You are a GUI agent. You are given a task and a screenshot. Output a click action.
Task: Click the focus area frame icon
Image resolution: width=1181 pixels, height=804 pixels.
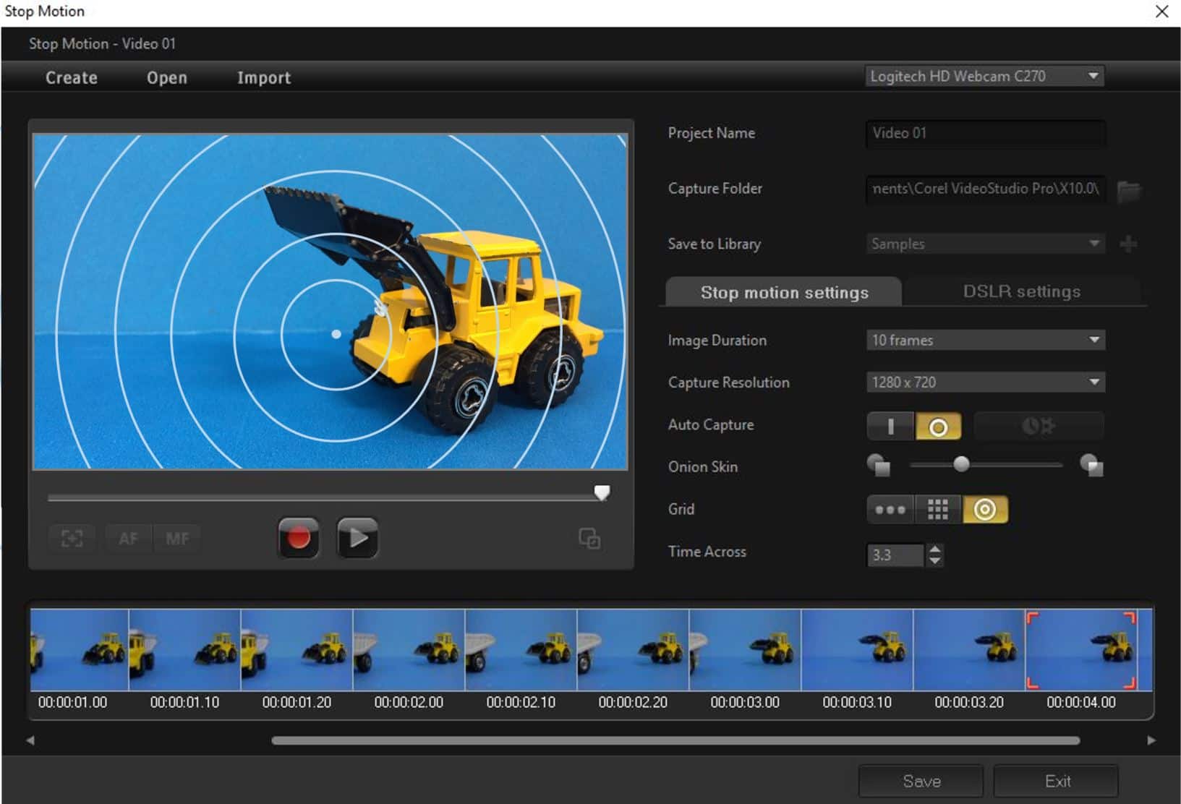click(72, 539)
